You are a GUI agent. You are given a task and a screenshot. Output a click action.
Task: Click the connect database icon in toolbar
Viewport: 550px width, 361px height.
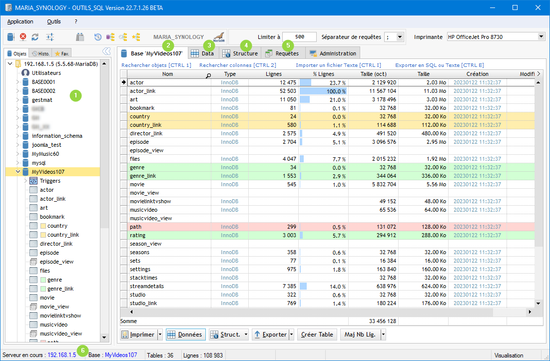pos(10,37)
